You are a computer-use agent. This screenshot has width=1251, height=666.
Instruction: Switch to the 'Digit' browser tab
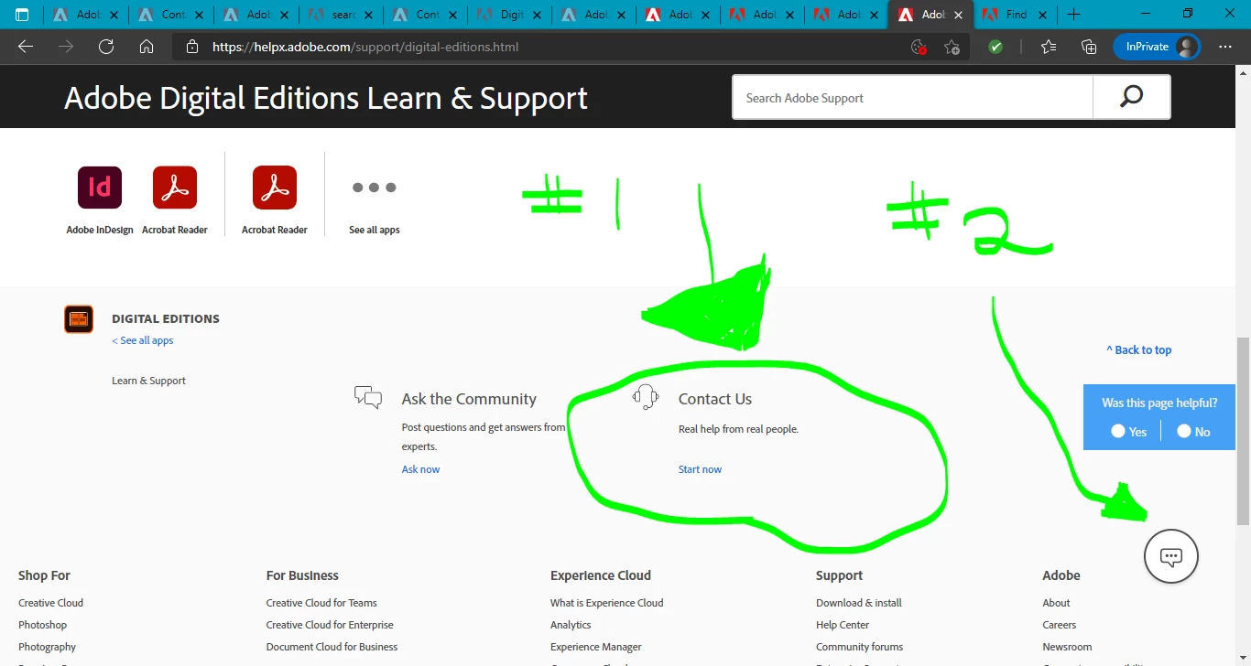(x=508, y=15)
